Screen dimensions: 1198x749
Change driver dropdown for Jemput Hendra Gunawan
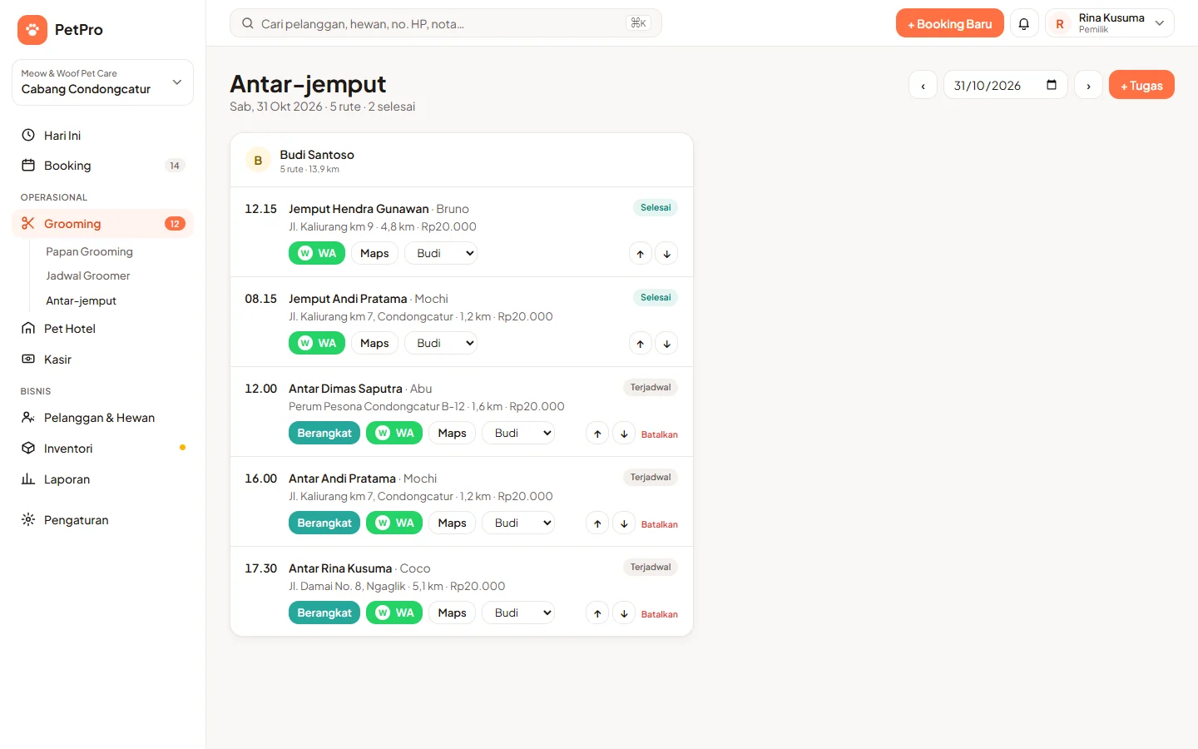pos(441,253)
